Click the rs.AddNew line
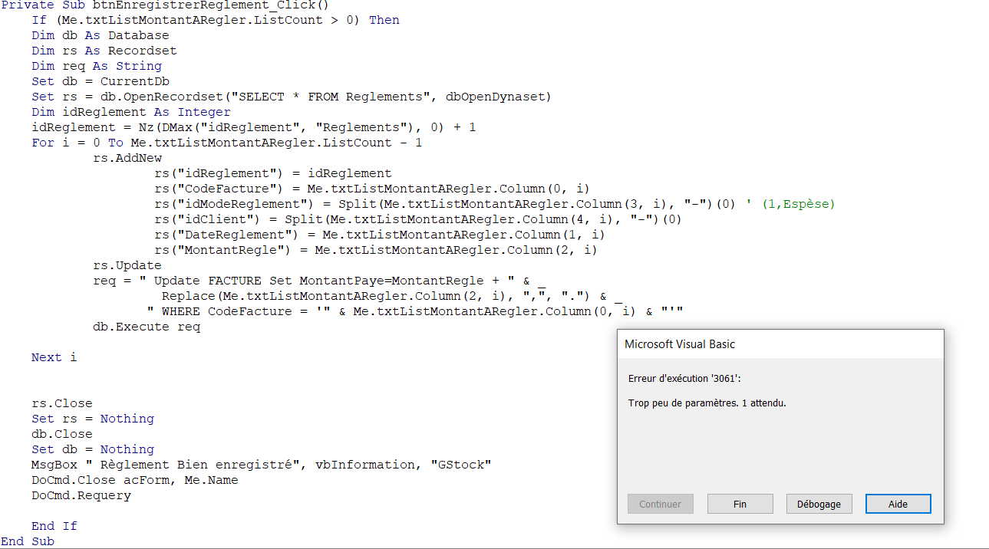 click(127, 158)
